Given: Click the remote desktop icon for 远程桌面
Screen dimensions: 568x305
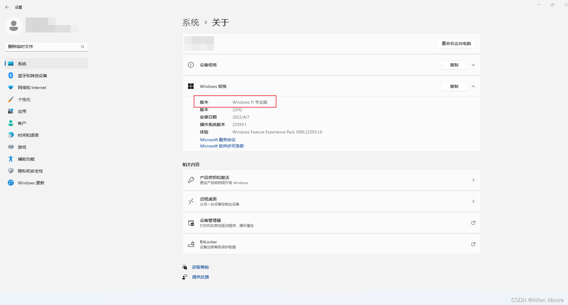Looking at the screenshot, I should coord(191,201).
